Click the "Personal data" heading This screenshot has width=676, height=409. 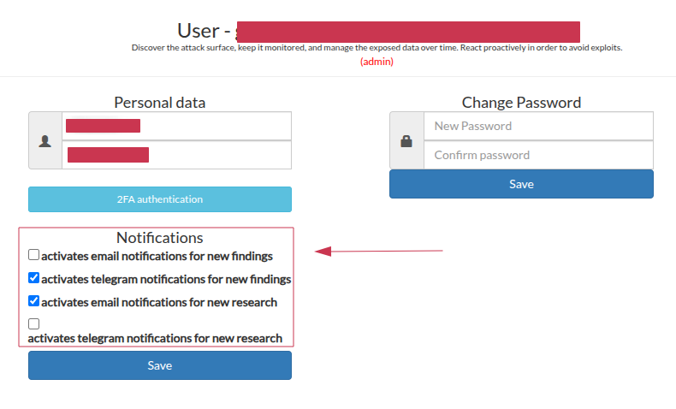160,103
